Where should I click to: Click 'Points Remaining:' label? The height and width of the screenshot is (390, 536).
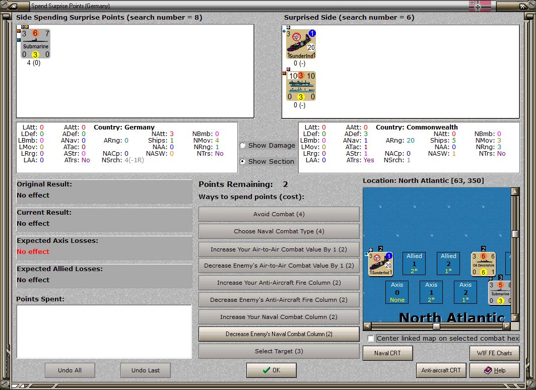coord(236,184)
